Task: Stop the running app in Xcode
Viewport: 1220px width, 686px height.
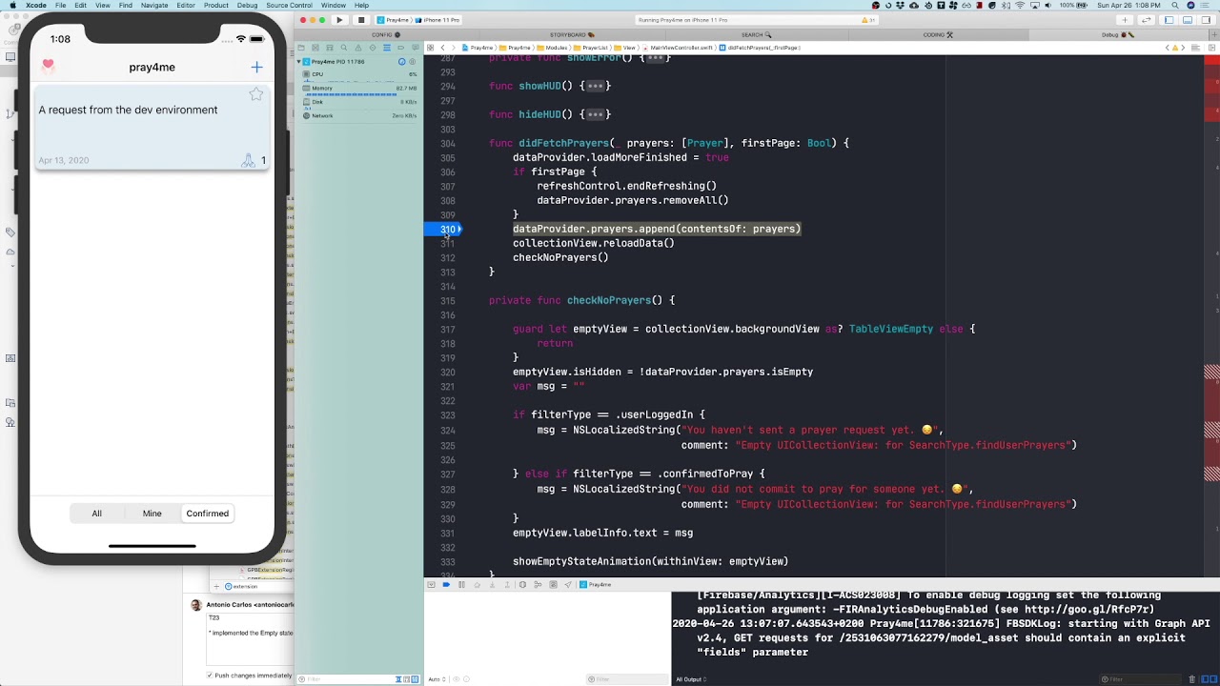Action: (x=361, y=20)
